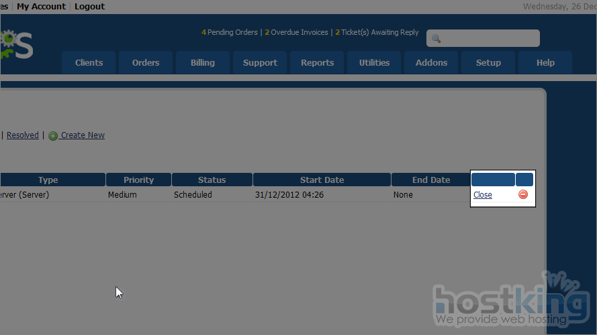Open the Orders menu
This screenshot has height=335, width=597.
pyautogui.click(x=146, y=63)
